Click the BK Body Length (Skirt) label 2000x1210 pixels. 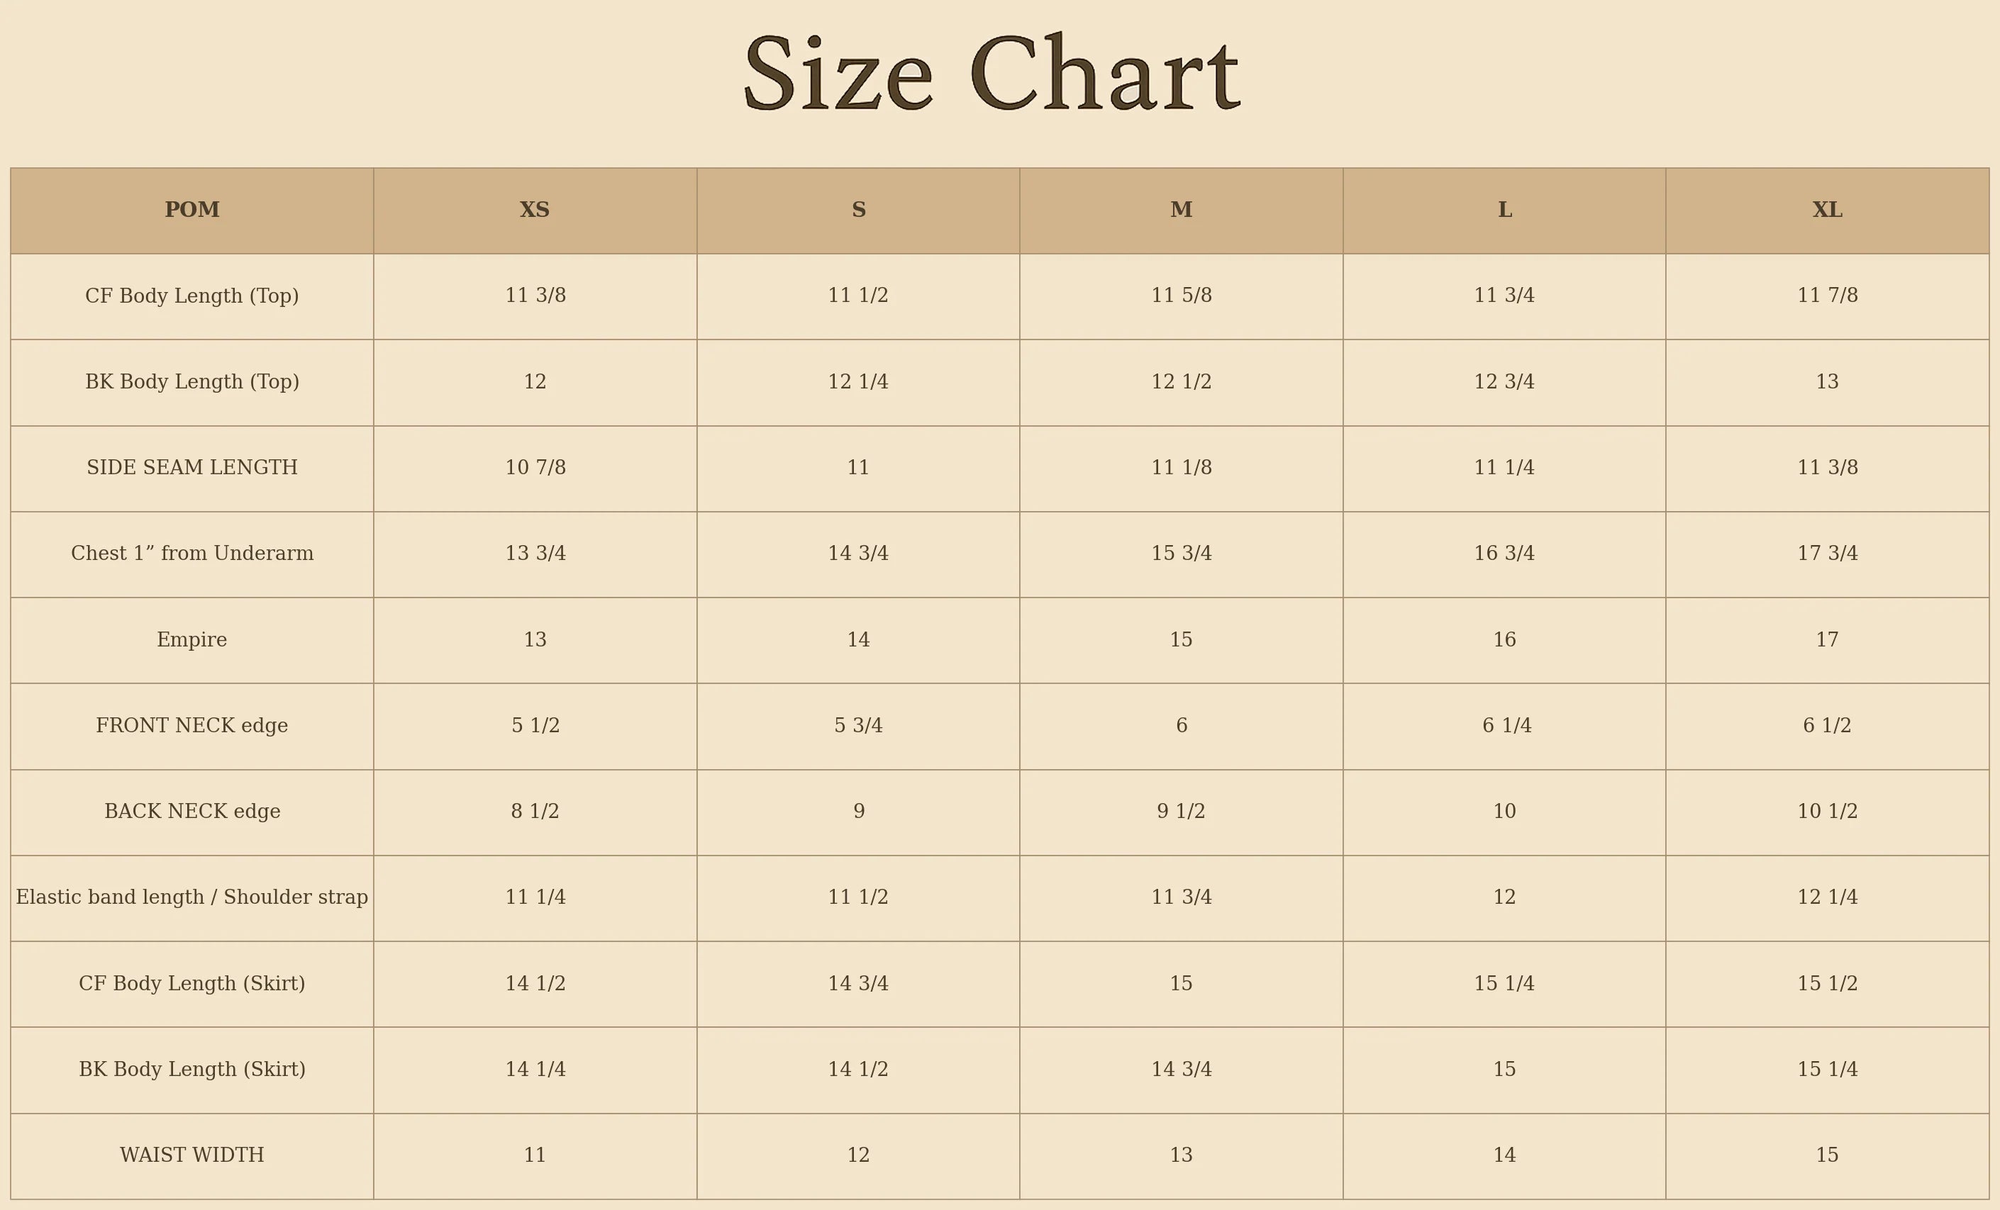(x=191, y=1070)
